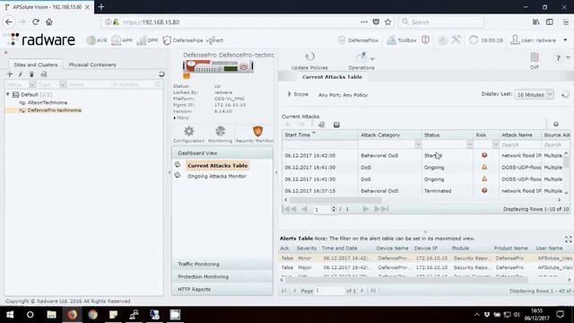Open Windows Start menu
574x323 pixels.
point(10,315)
